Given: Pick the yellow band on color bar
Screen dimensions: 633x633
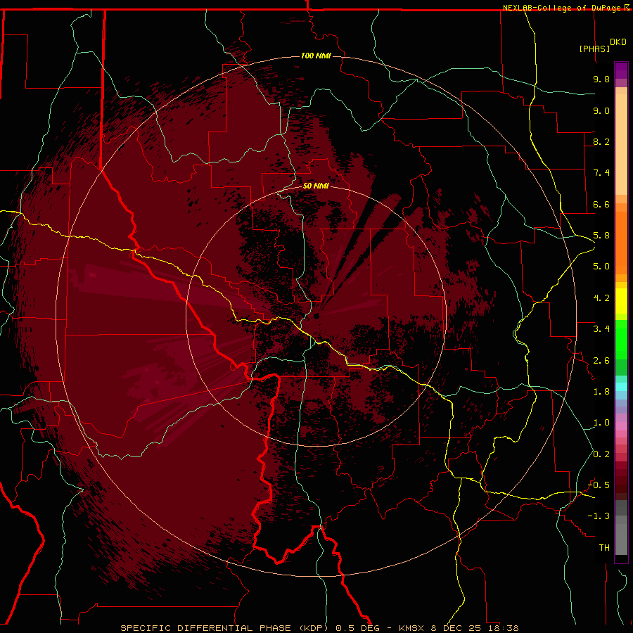Looking at the screenshot, I should pyautogui.click(x=621, y=301).
